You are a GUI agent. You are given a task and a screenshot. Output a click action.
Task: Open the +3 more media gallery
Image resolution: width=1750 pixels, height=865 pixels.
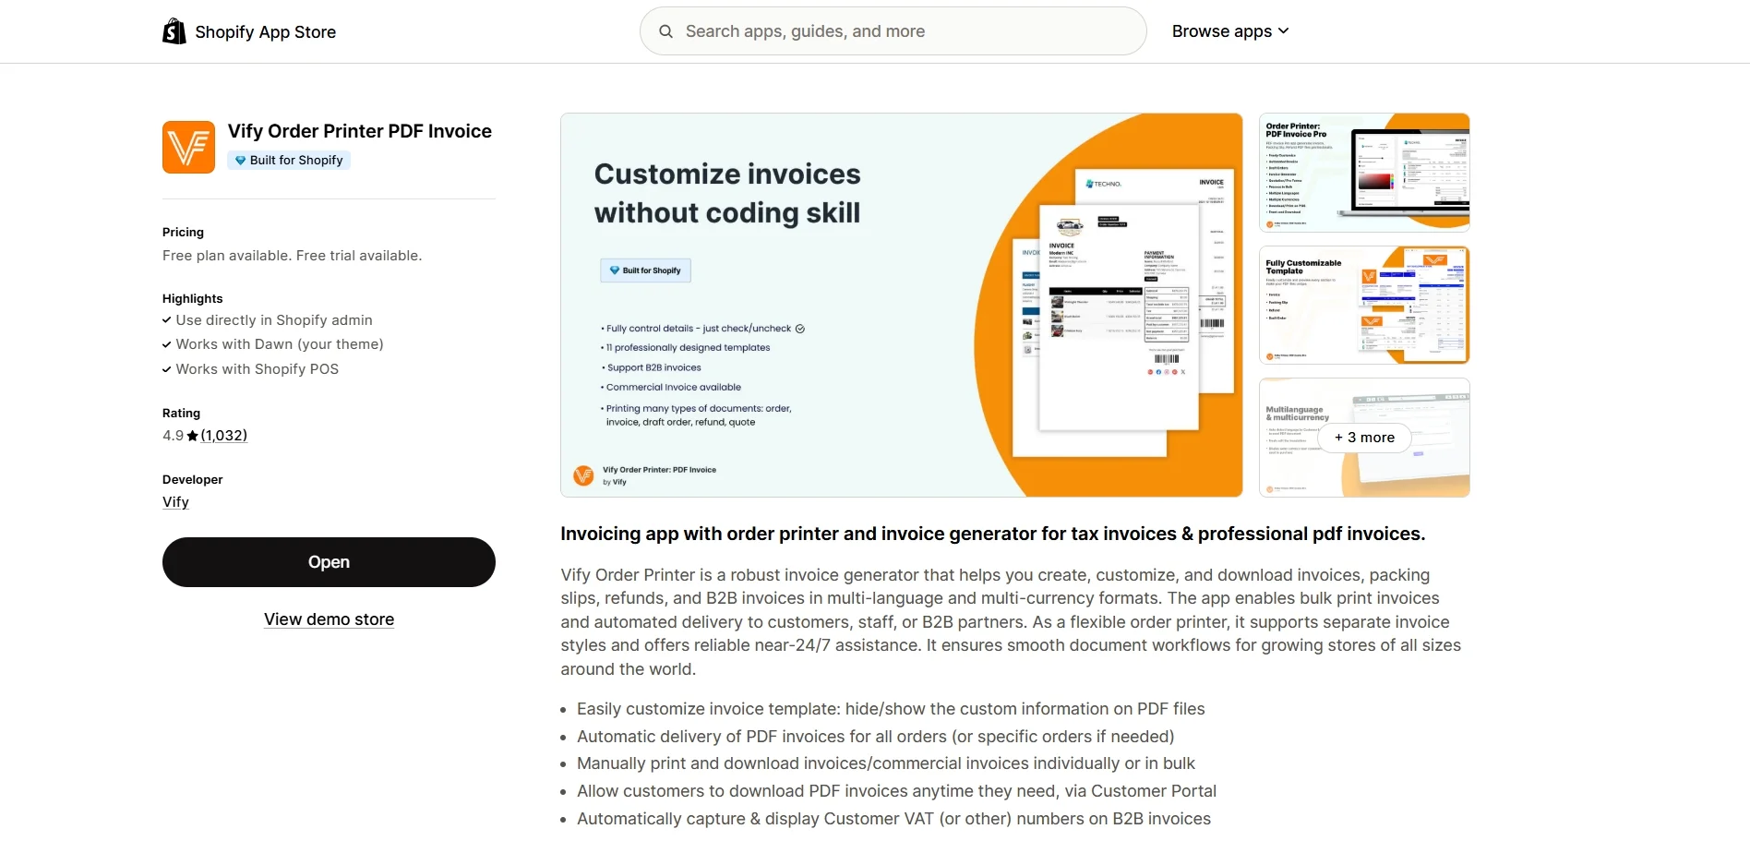pyautogui.click(x=1364, y=438)
